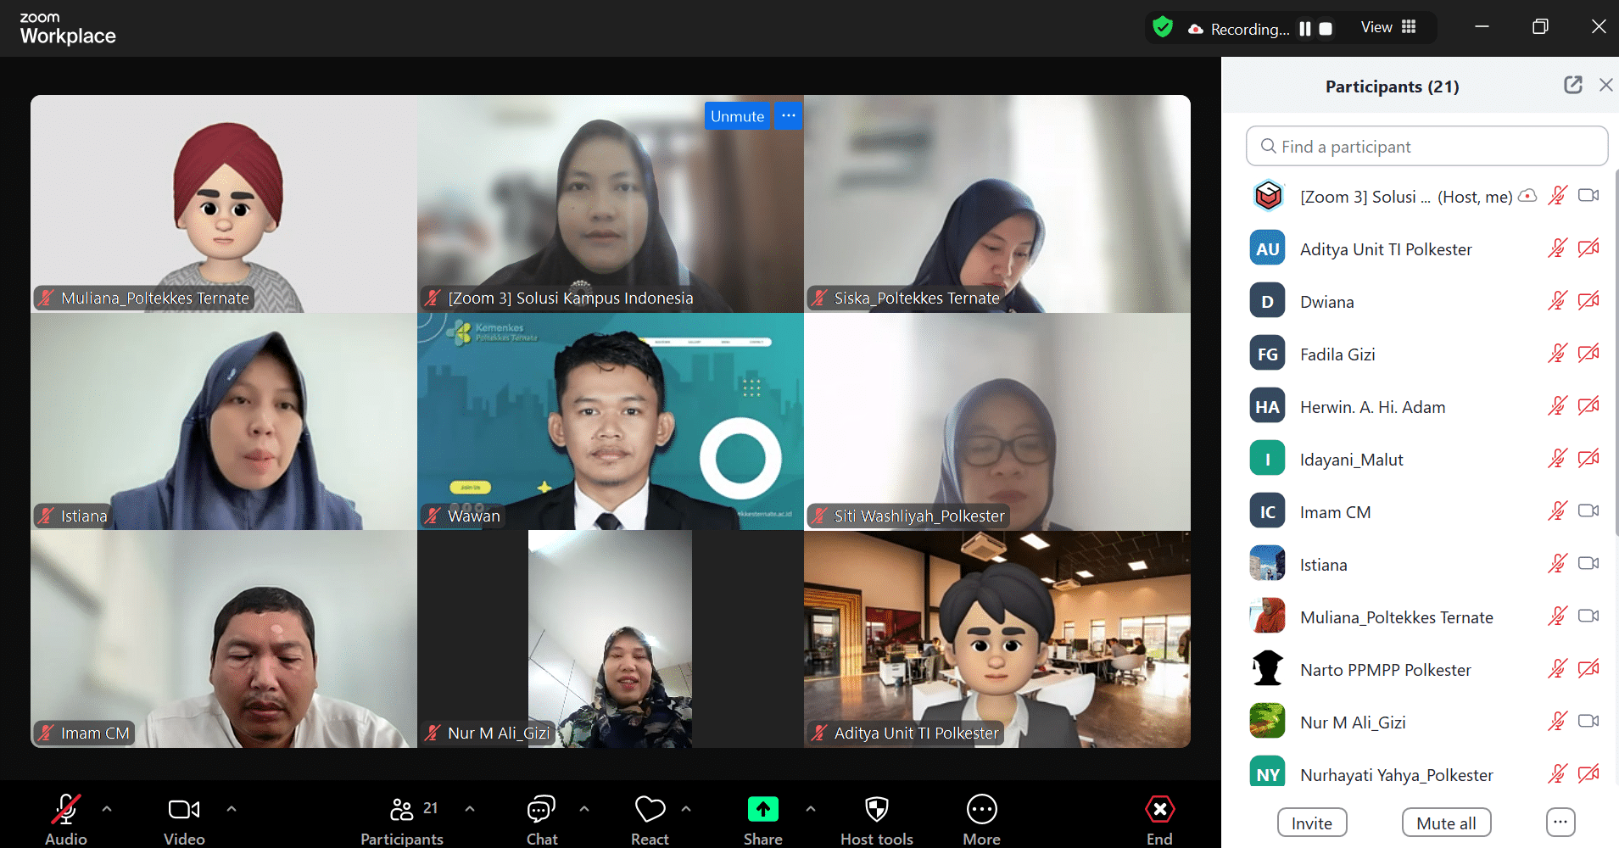This screenshot has width=1619, height=848.
Task: Focus the Find a participant search field
Action: (1426, 147)
